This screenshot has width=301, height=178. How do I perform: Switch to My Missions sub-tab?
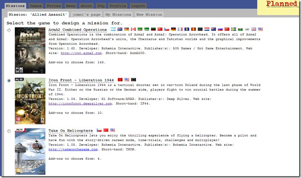click(118, 14)
